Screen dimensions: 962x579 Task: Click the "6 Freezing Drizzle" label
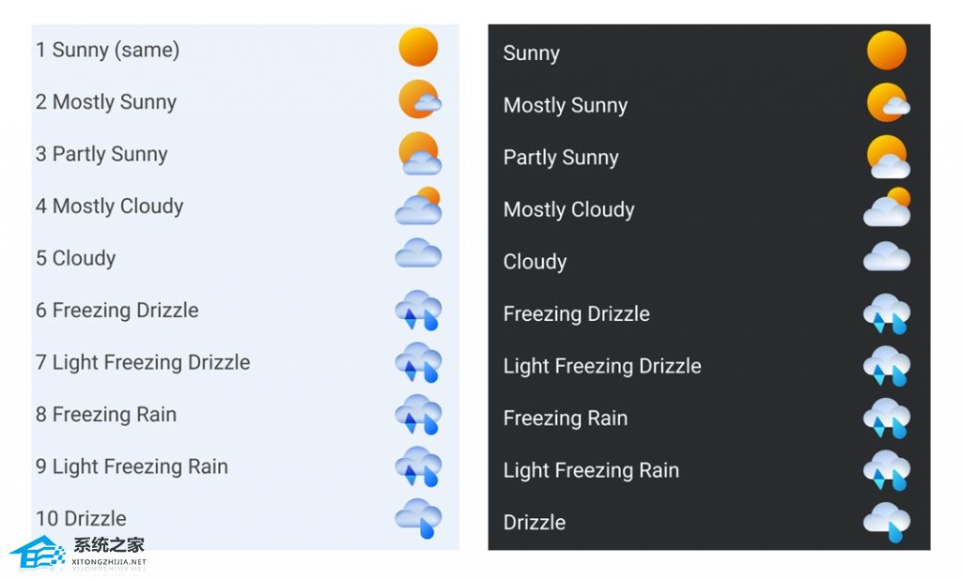point(116,311)
